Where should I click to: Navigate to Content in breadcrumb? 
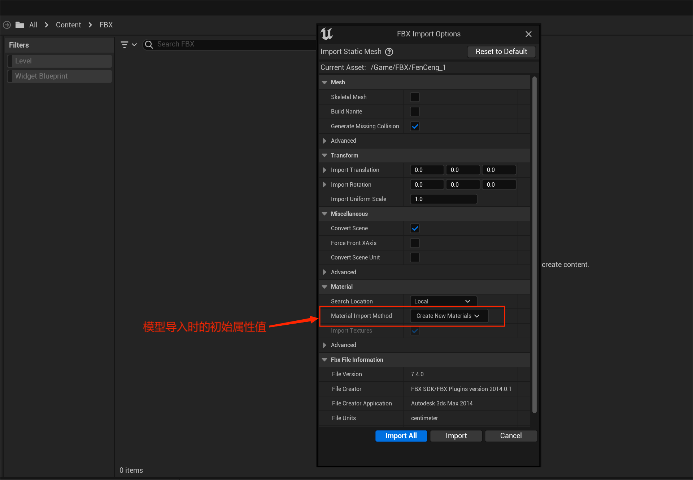pos(68,25)
